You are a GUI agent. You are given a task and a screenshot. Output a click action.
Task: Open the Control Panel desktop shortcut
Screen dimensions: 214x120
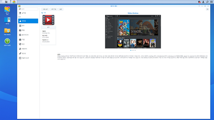pos(7,21)
